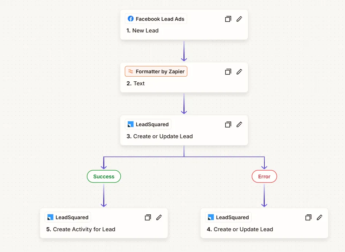Duplicate step 5 Create Activity for Lead

click(148, 218)
